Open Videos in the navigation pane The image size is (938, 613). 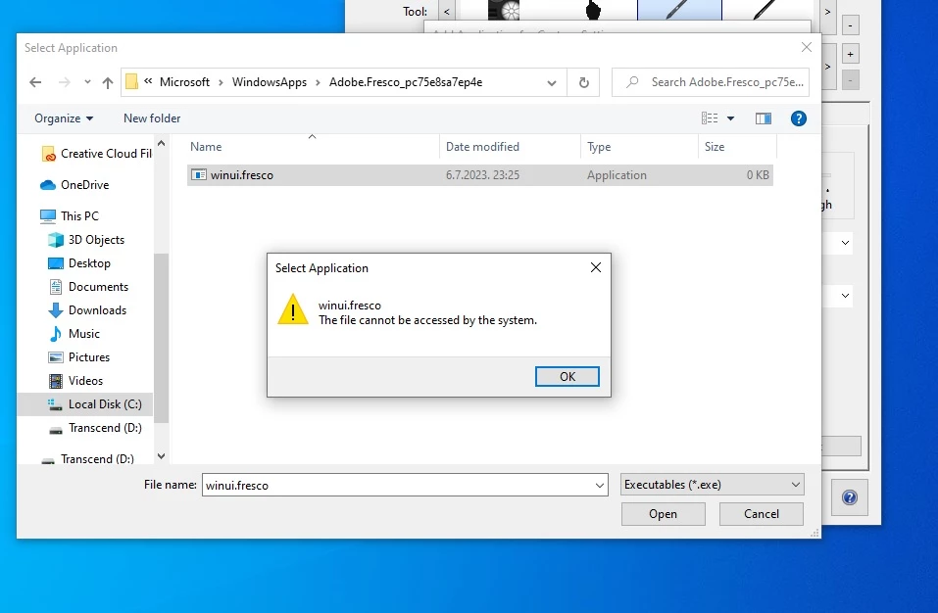tap(75, 381)
